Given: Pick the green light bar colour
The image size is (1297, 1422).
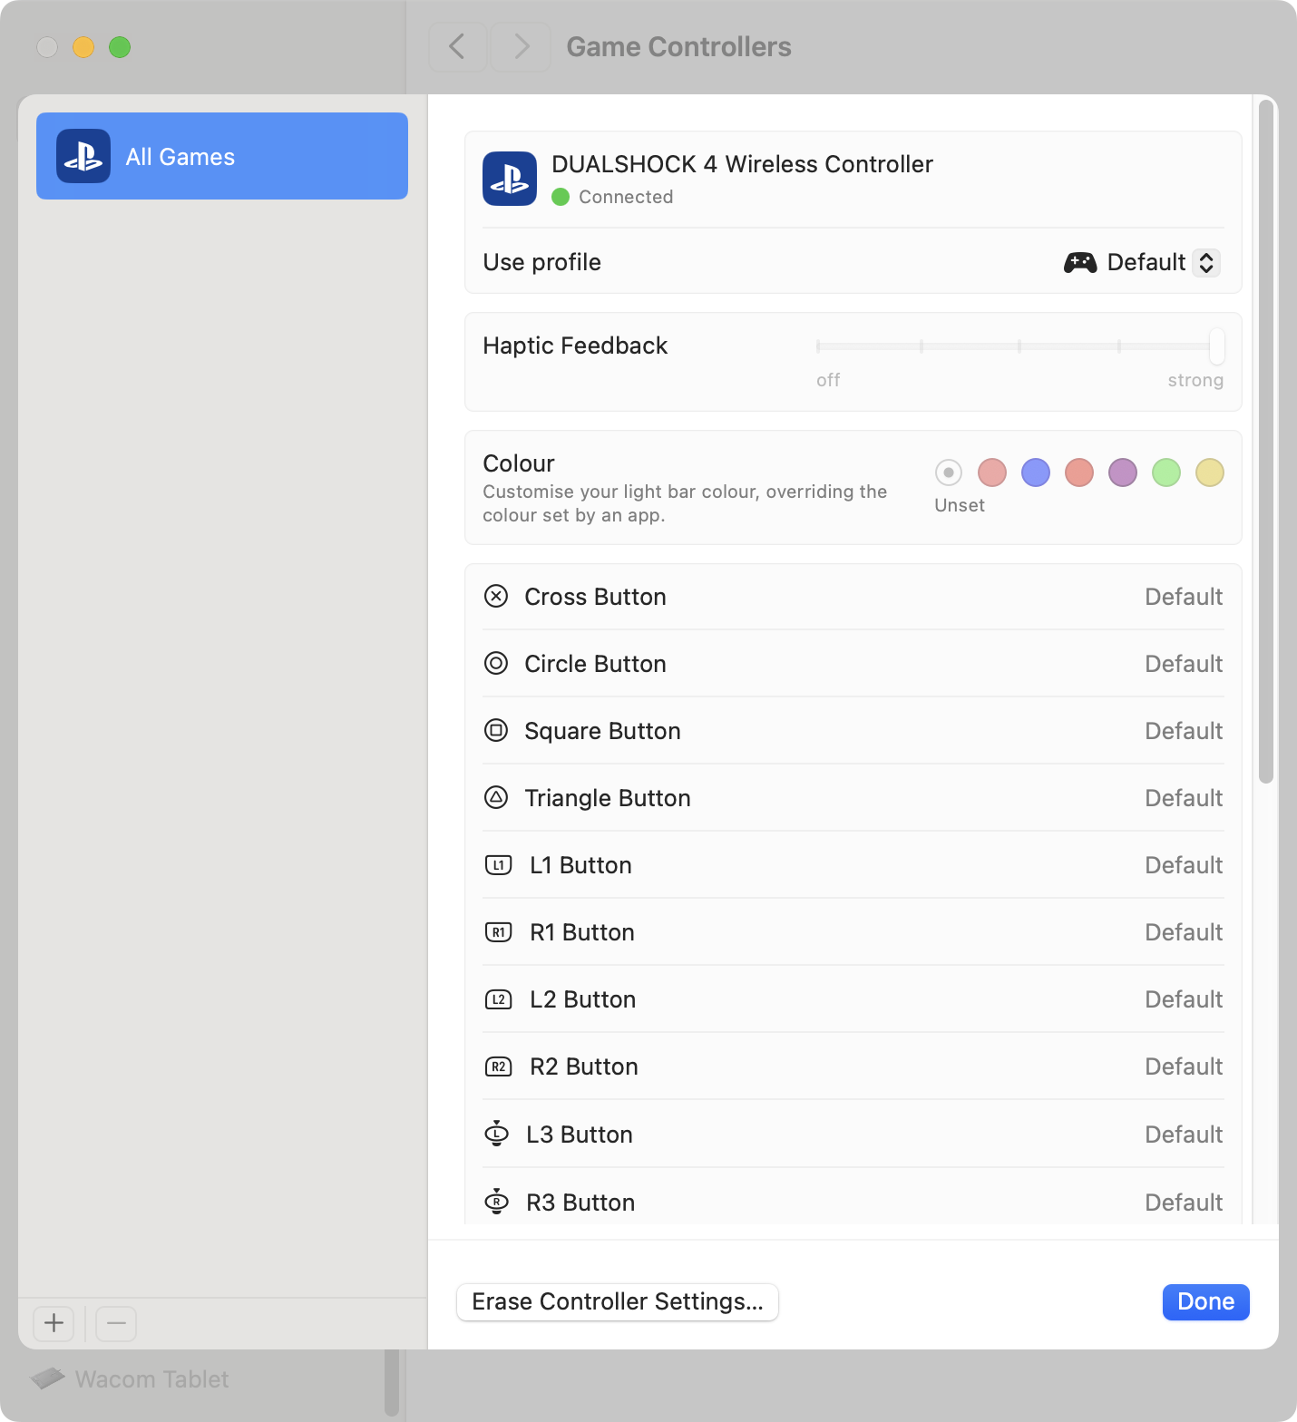Looking at the screenshot, I should 1166,472.
